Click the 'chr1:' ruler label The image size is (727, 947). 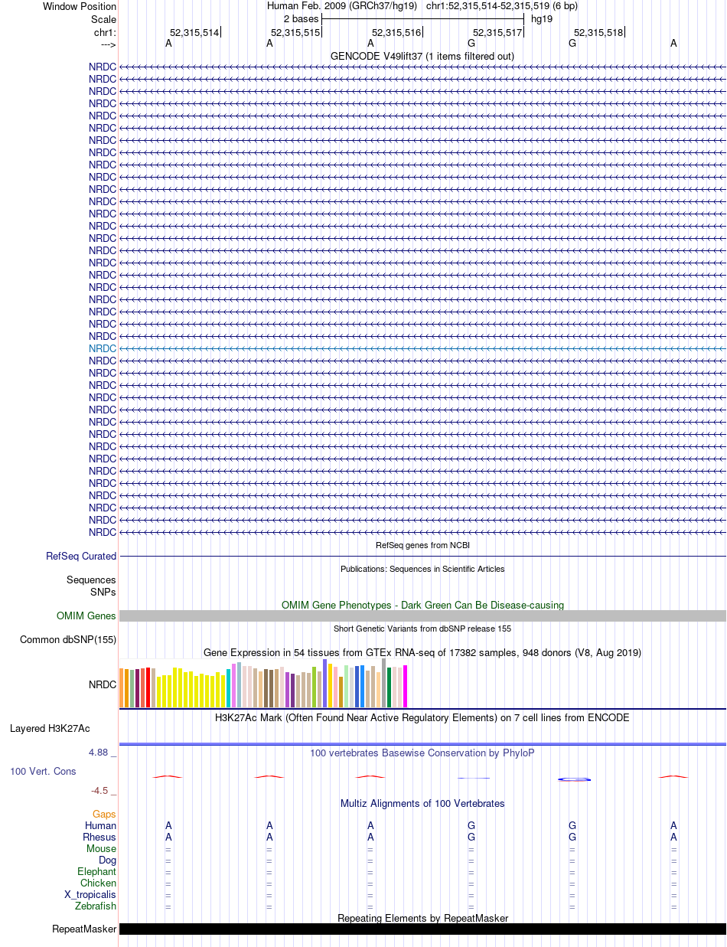pyautogui.click(x=106, y=33)
